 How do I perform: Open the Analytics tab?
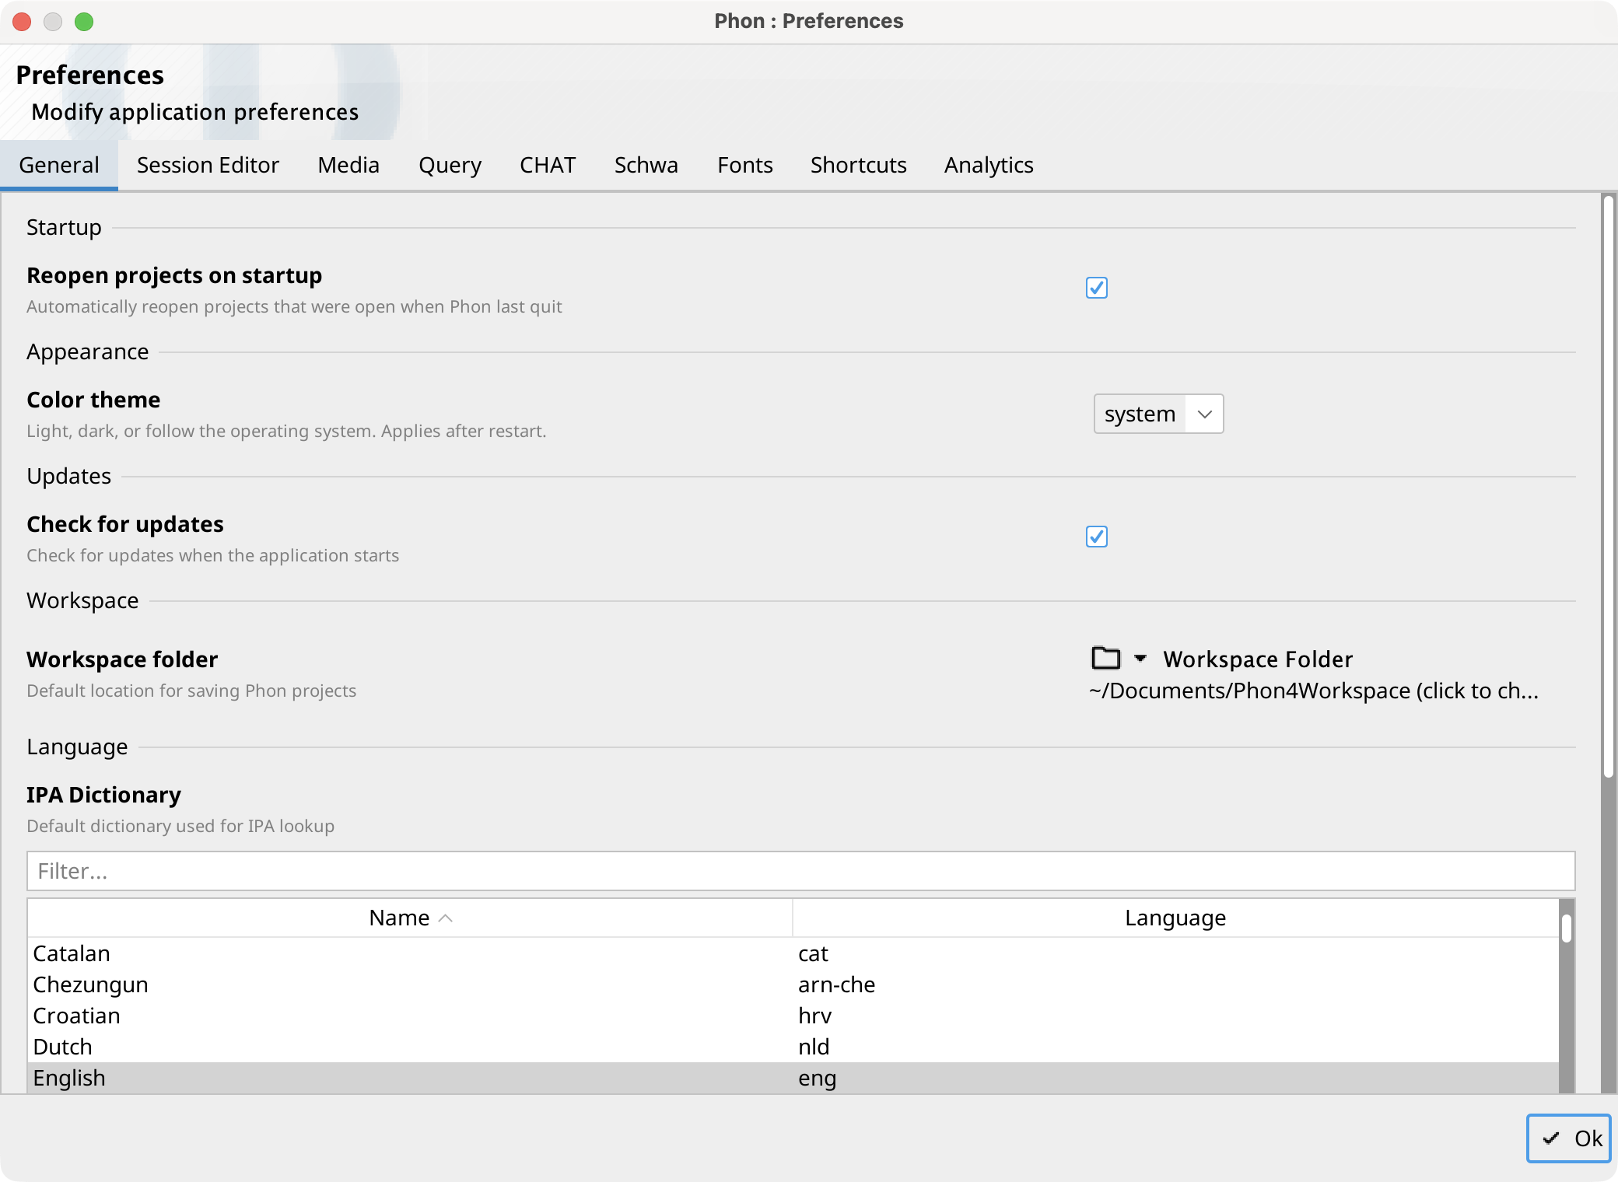988,165
